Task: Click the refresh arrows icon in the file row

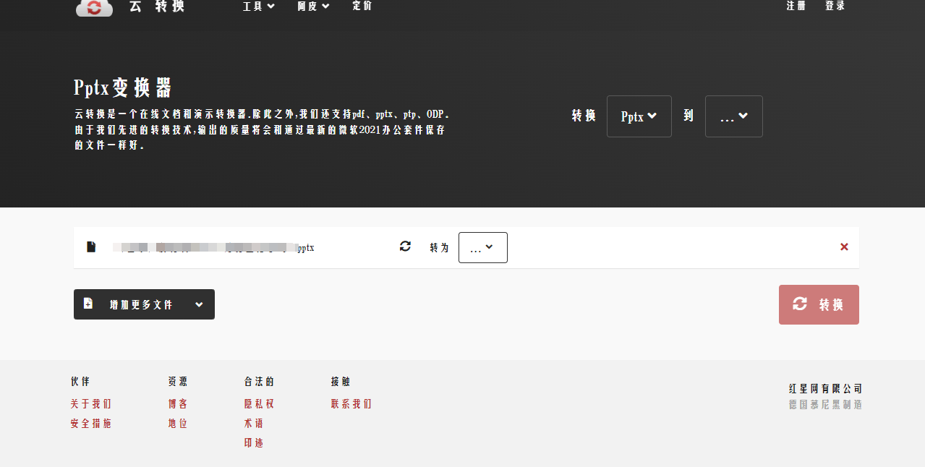Action: [x=405, y=247]
